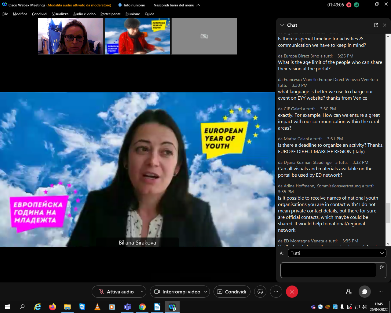Click the green connection statistics icon
The height and width of the screenshot is (313, 391).
pyautogui.click(x=356, y=5)
